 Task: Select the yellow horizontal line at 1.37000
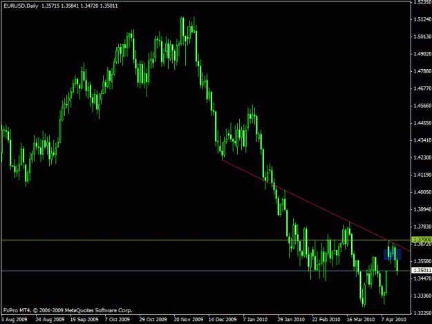pyautogui.click(x=206, y=240)
